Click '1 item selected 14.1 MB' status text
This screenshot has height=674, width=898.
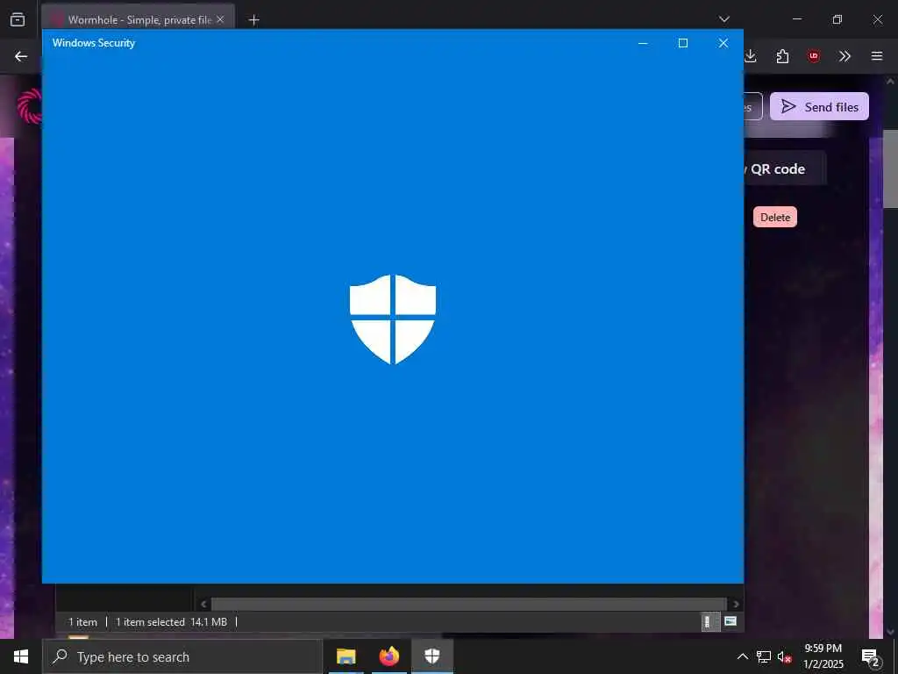click(x=171, y=622)
